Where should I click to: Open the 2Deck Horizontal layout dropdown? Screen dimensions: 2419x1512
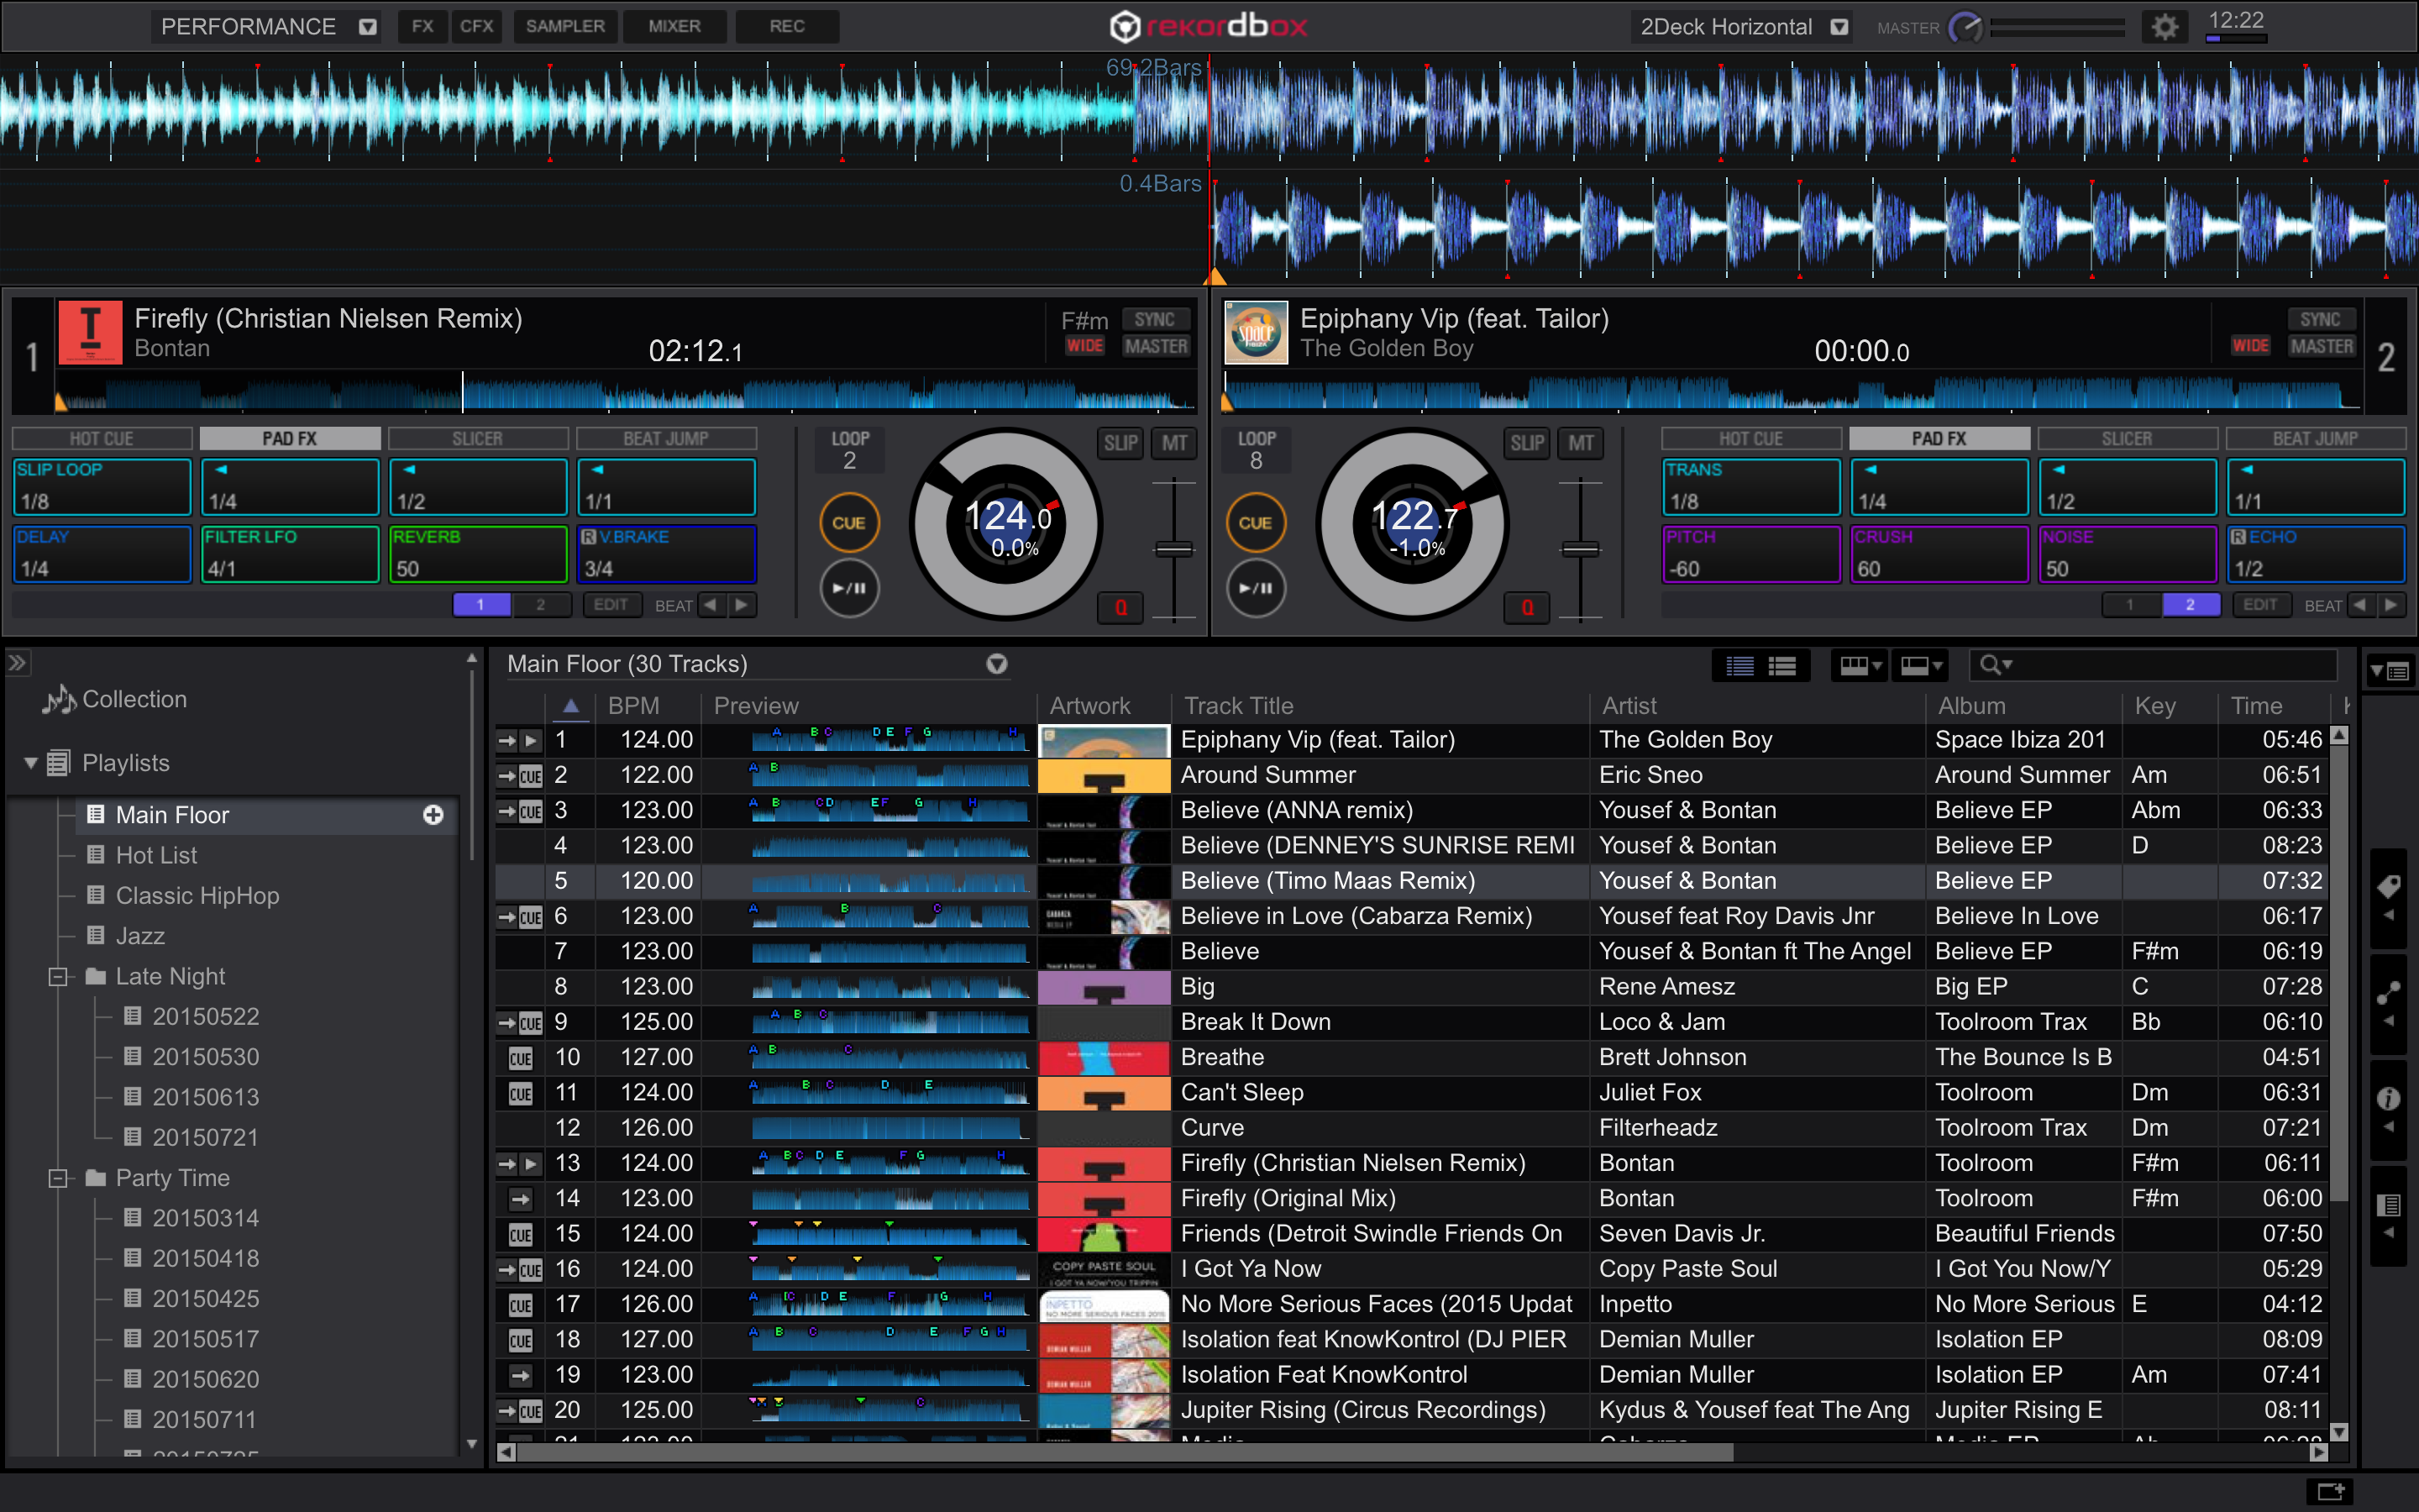1839,27
